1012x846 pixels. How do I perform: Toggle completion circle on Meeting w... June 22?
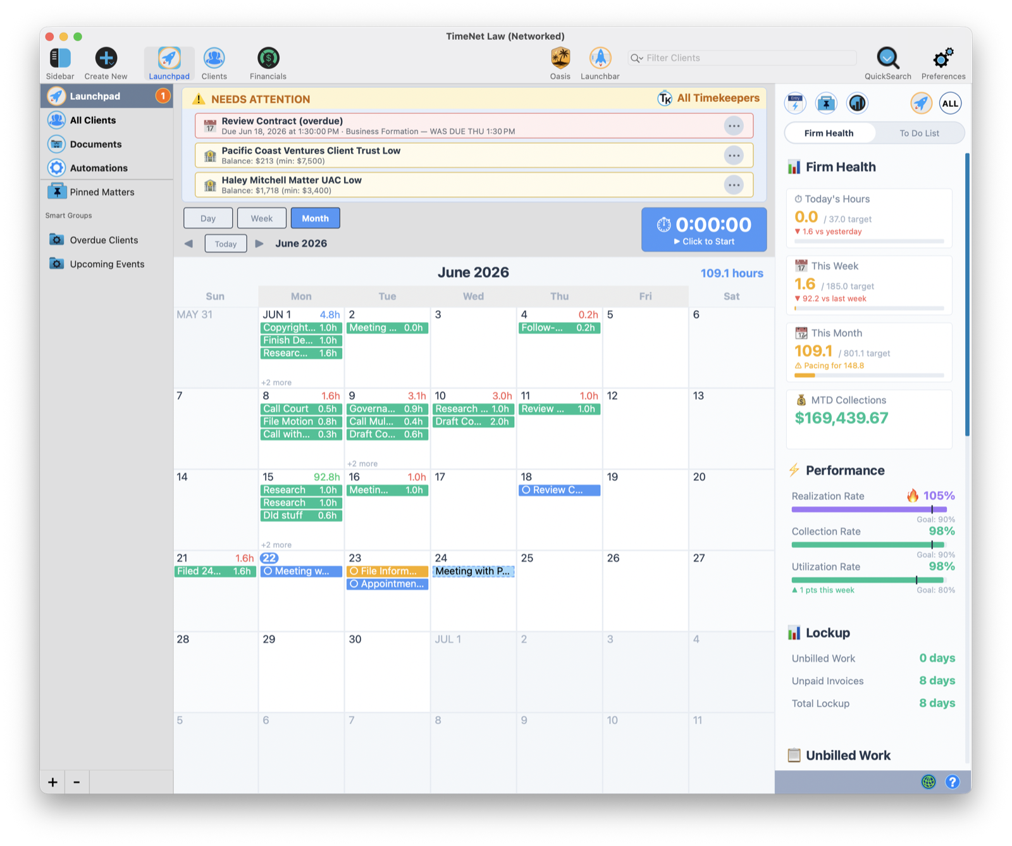tap(268, 571)
